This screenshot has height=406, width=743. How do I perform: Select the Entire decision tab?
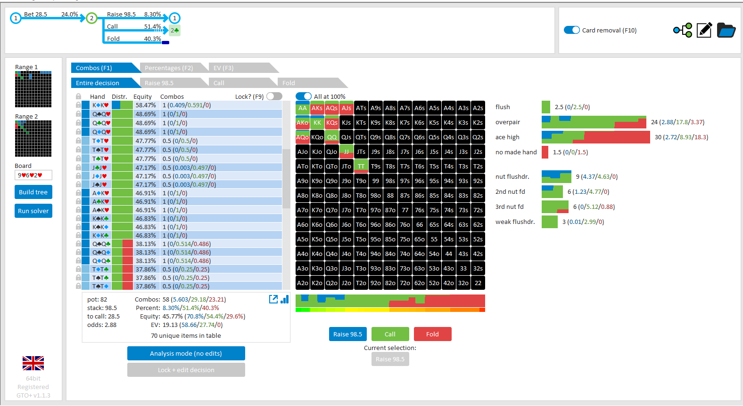pyautogui.click(x=106, y=83)
